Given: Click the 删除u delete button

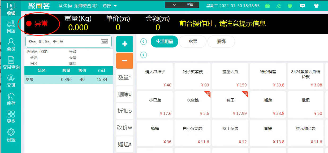Looking at the screenshot, I should [x=125, y=94].
